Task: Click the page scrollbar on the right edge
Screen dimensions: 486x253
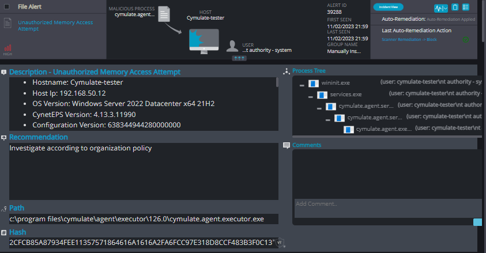Action: tap(484, 21)
